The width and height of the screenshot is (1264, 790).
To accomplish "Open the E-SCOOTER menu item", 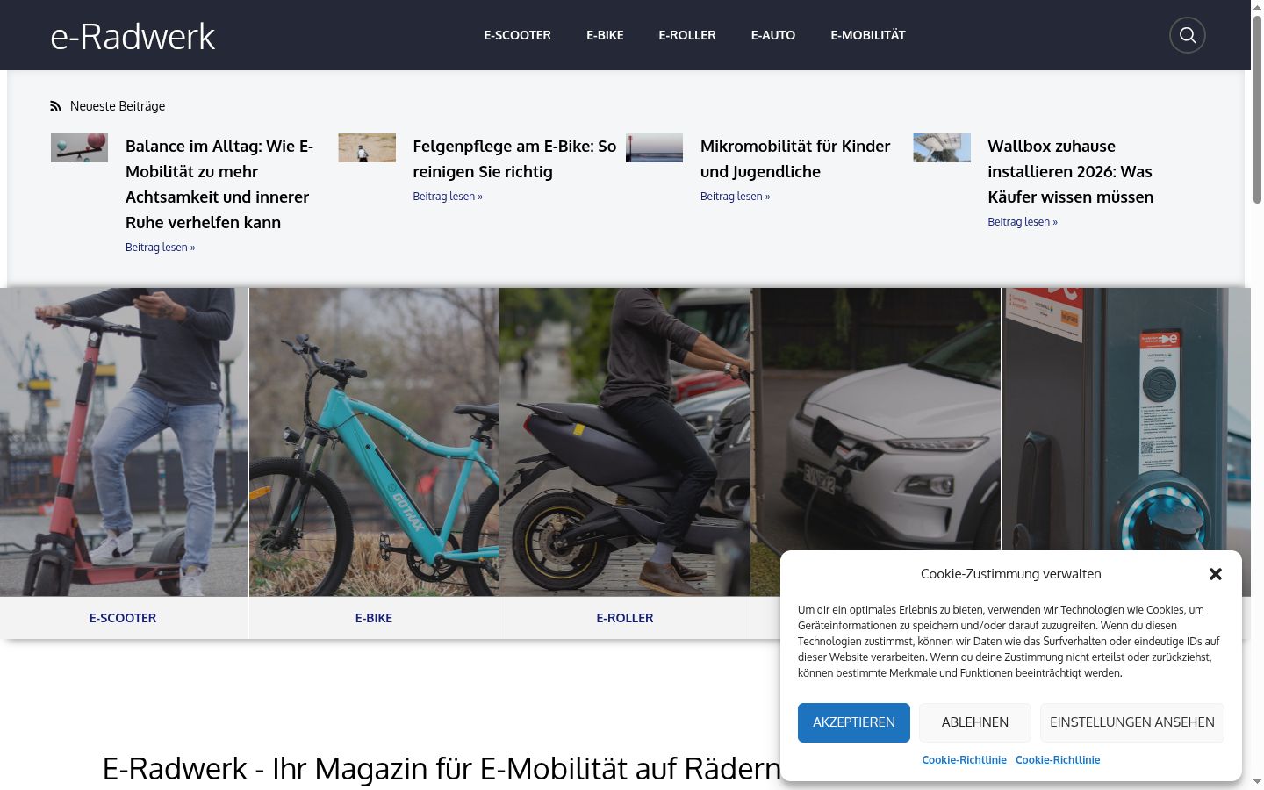I will pos(518,35).
